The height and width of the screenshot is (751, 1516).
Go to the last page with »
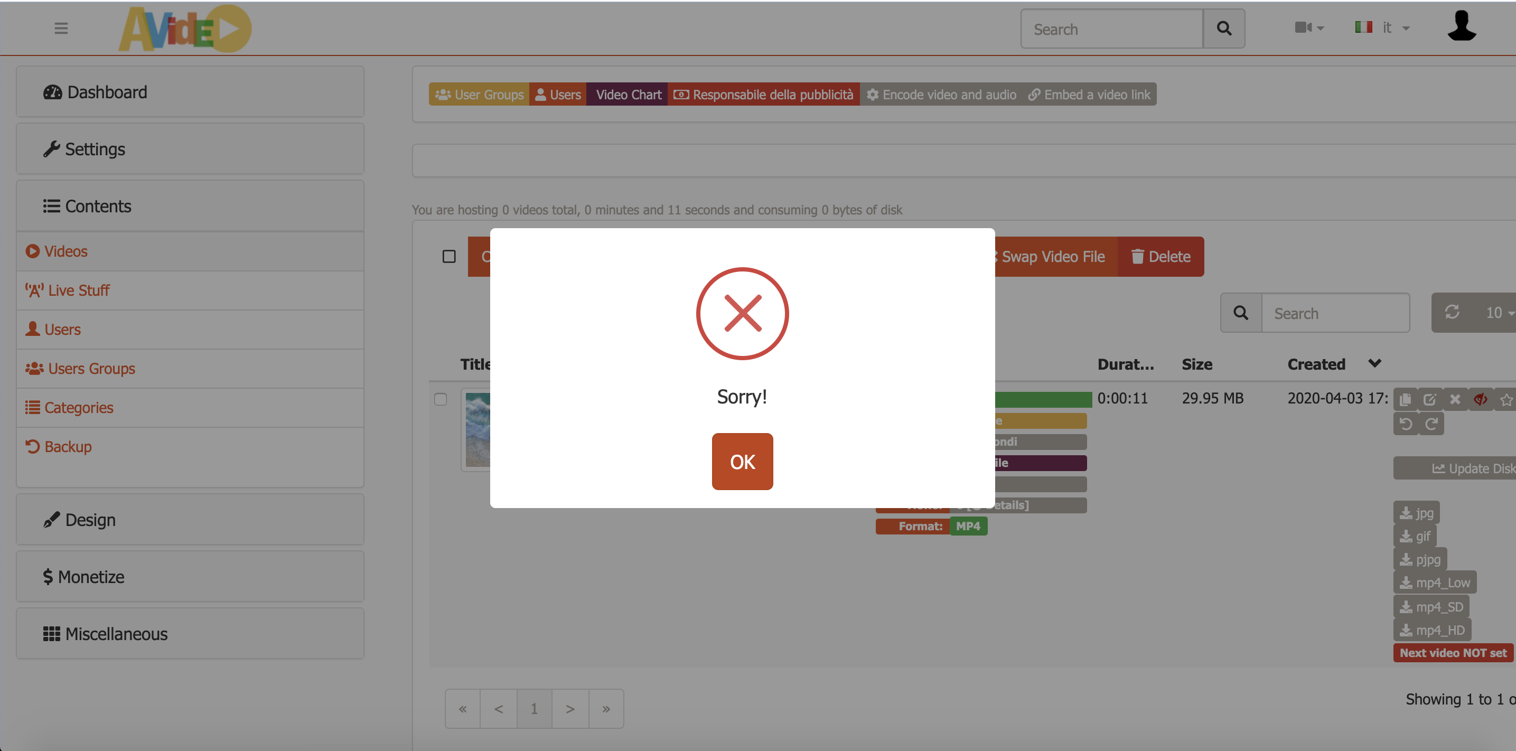(606, 709)
